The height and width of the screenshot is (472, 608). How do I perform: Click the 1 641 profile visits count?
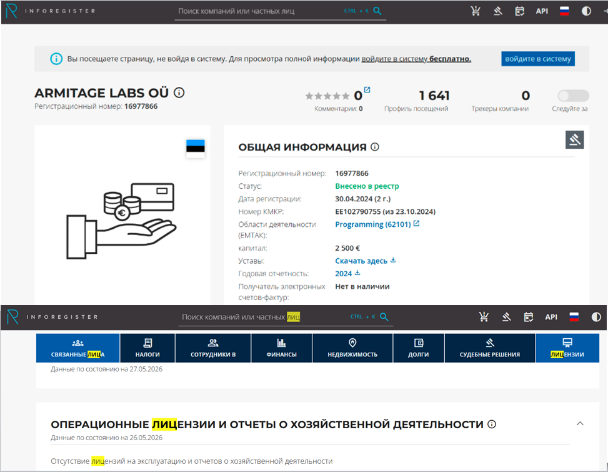click(434, 96)
